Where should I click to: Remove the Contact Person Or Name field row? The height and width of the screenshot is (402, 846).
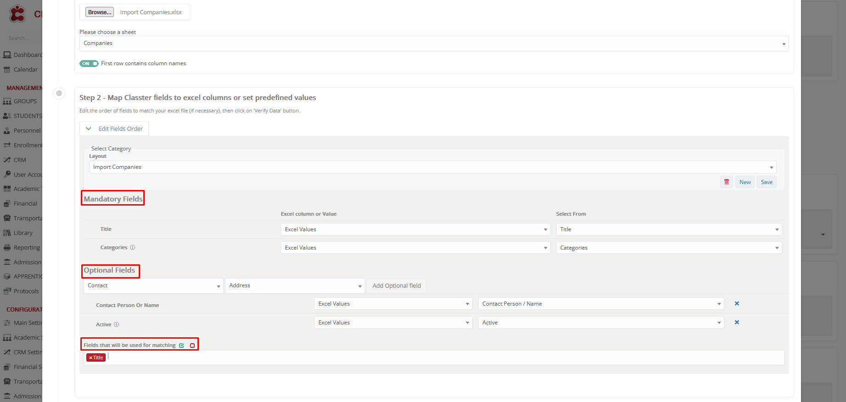click(737, 304)
